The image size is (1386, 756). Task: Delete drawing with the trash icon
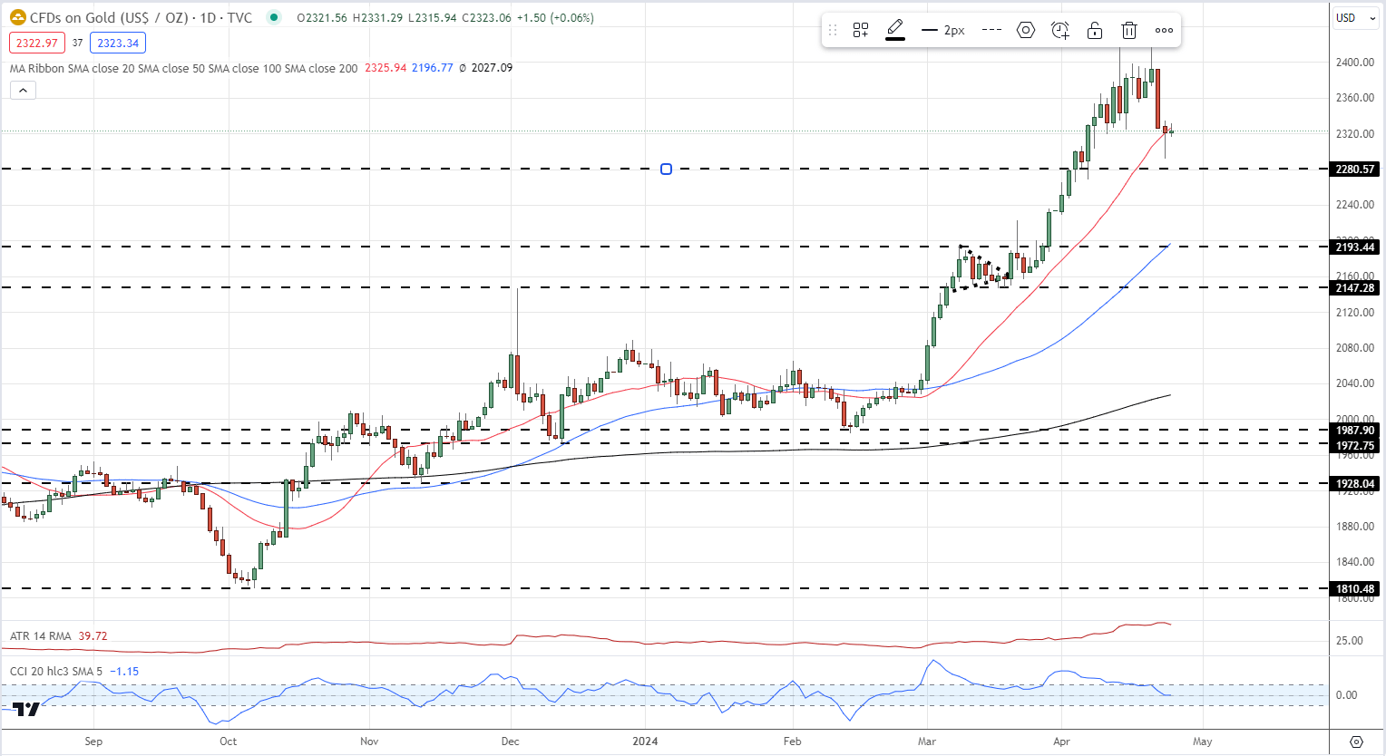coord(1129,30)
